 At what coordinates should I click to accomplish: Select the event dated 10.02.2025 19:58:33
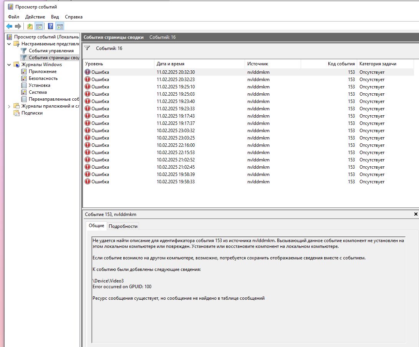pyautogui.click(x=248, y=182)
